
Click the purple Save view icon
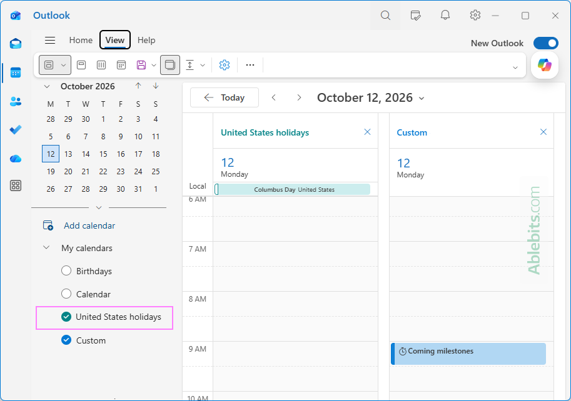pos(141,65)
